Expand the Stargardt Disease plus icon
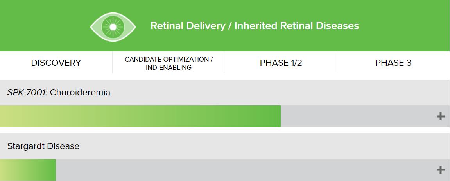 pos(440,170)
